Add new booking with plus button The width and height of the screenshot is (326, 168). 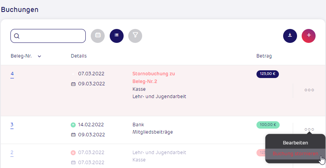(309, 36)
